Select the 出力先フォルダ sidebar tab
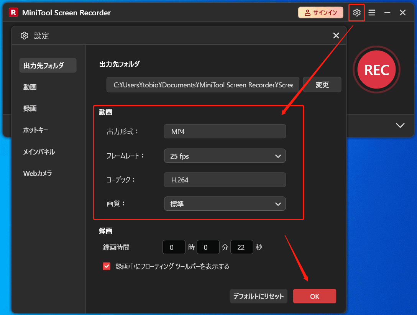 tap(48, 66)
